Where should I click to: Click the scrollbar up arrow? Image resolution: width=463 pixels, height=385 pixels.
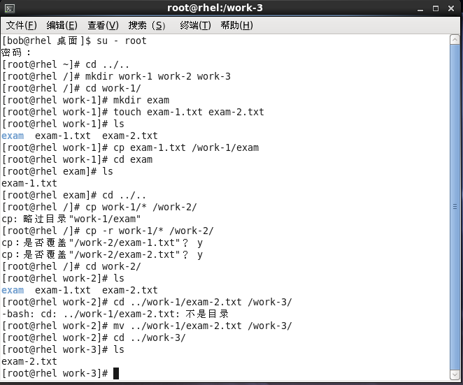(455, 40)
